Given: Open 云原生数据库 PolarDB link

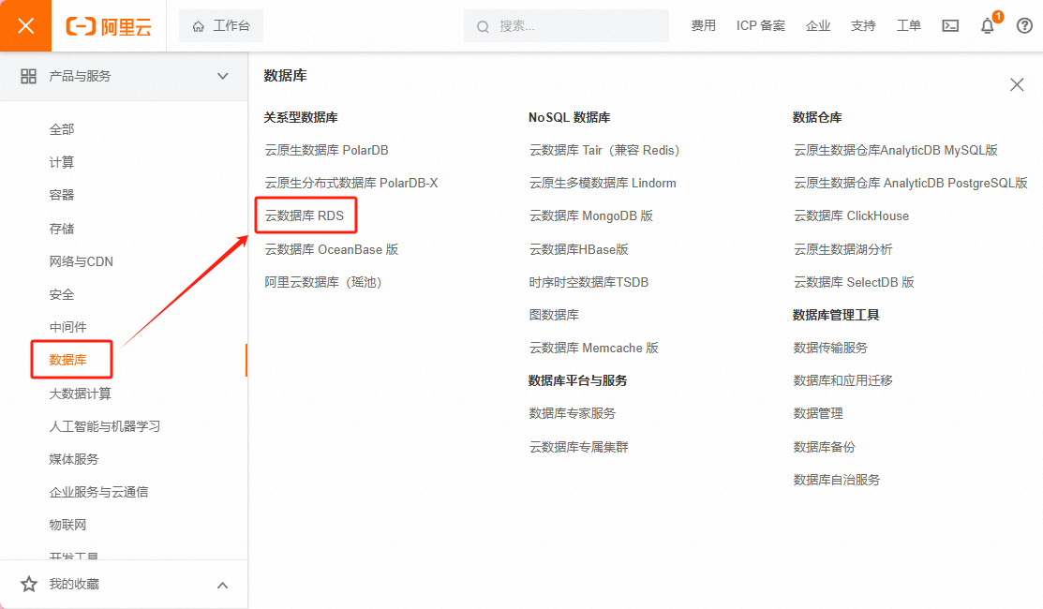Looking at the screenshot, I should pos(327,150).
